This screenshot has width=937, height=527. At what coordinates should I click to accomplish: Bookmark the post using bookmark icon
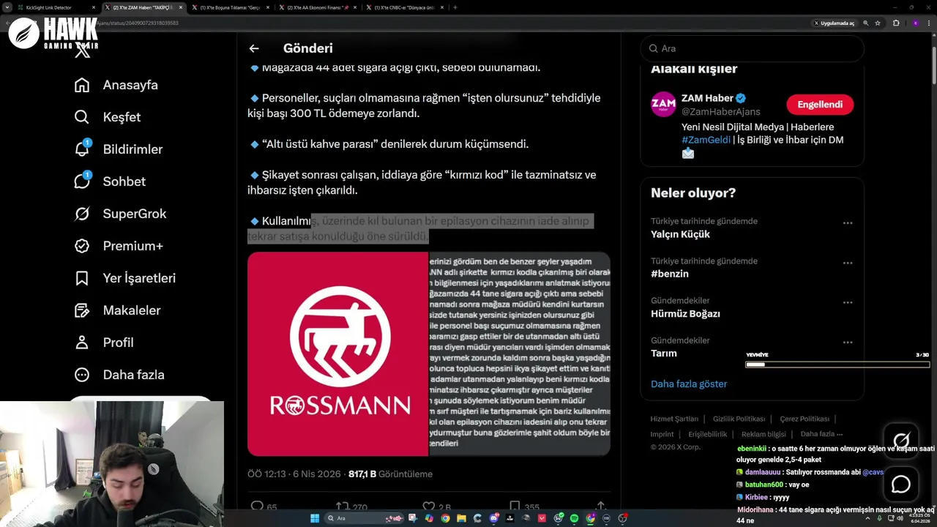pyautogui.click(x=515, y=507)
